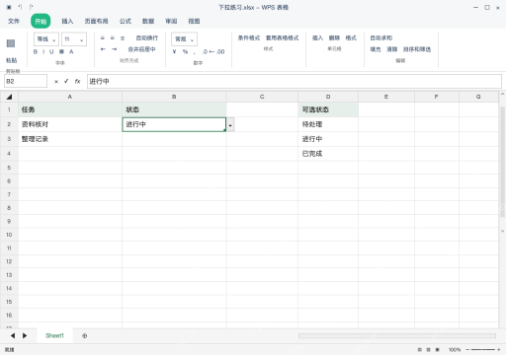This screenshot has width=506, height=355.
Task: Open insert function fx dialog
Action: coord(77,81)
